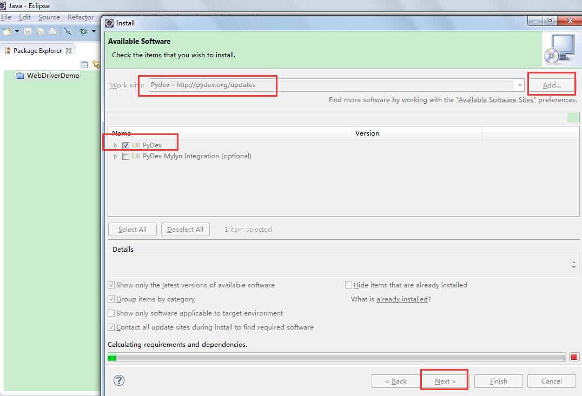Click the Details scroll stepper arrows
The image size is (582, 396).
[574, 264]
